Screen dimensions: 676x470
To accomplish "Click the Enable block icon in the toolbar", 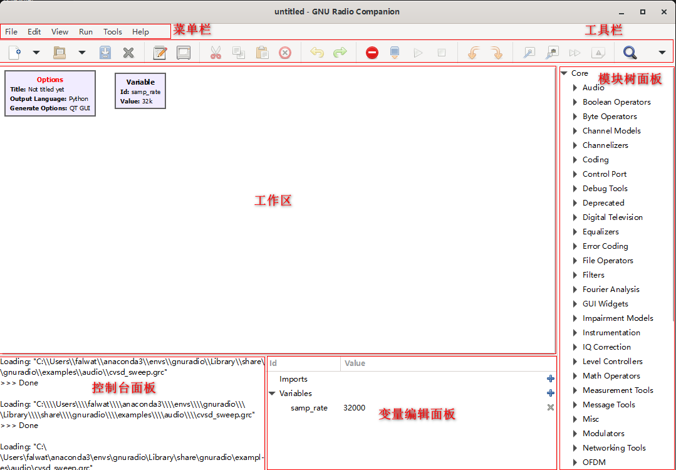I will tap(529, 53).
